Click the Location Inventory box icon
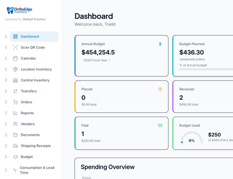The image size is (233, 179). 15,69
